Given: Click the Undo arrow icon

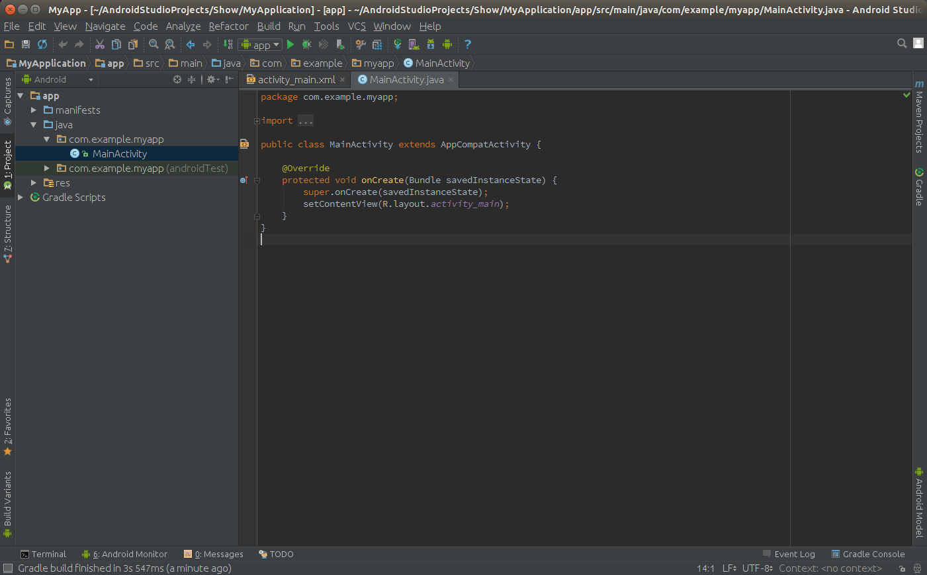Looking at the screenshot, I should pyautogui.click(x=63, y=44).
